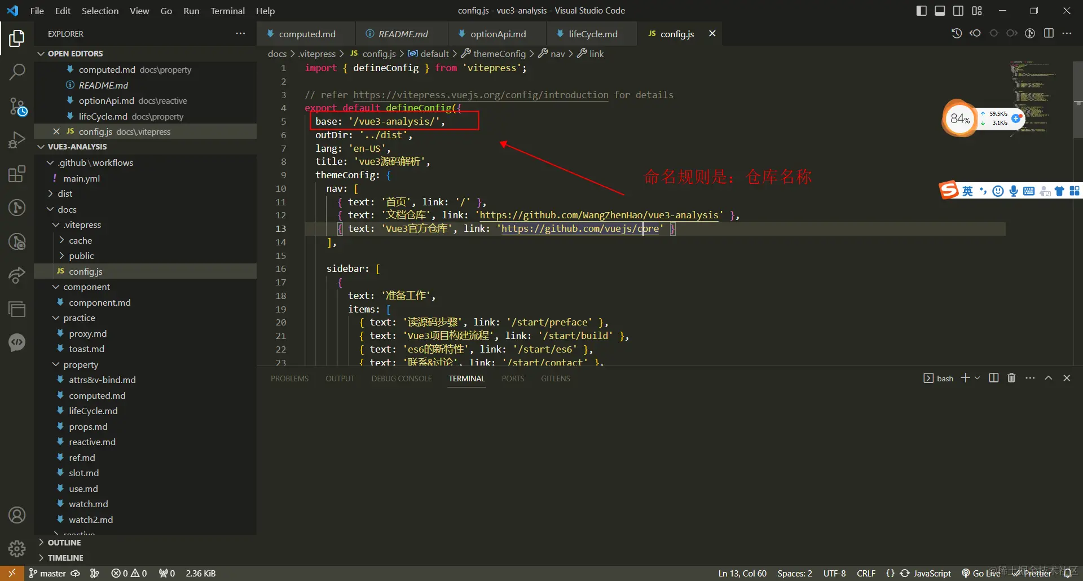The width and height of the screenshot is (1083, 581).
Task: Select UTF-8 encoding in status bar
Action: pyautogui.click(x=834, y=573)
